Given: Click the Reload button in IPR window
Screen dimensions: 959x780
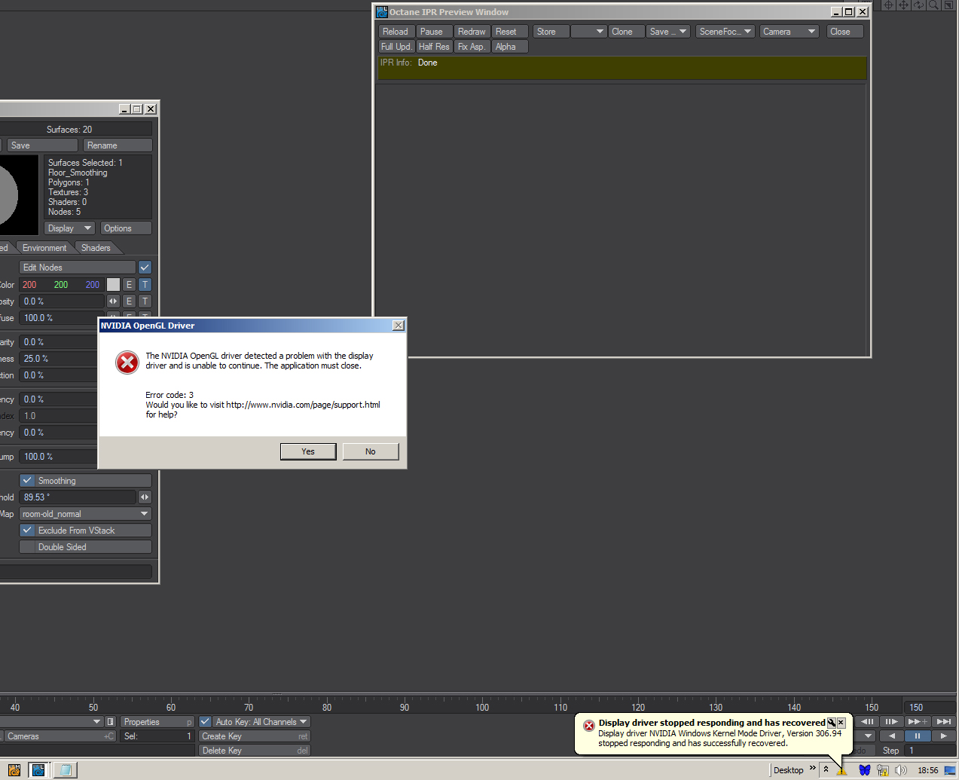Looking at the screenshot, I should (396, 32).
